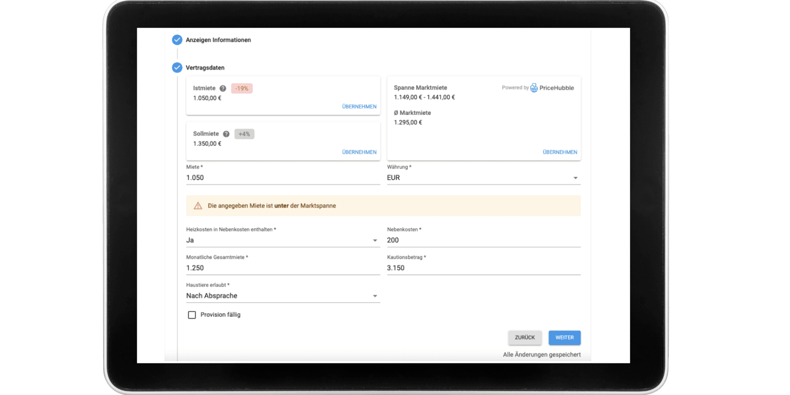Click the Sollmiete value 1.350,00 €

coord(207,144)
